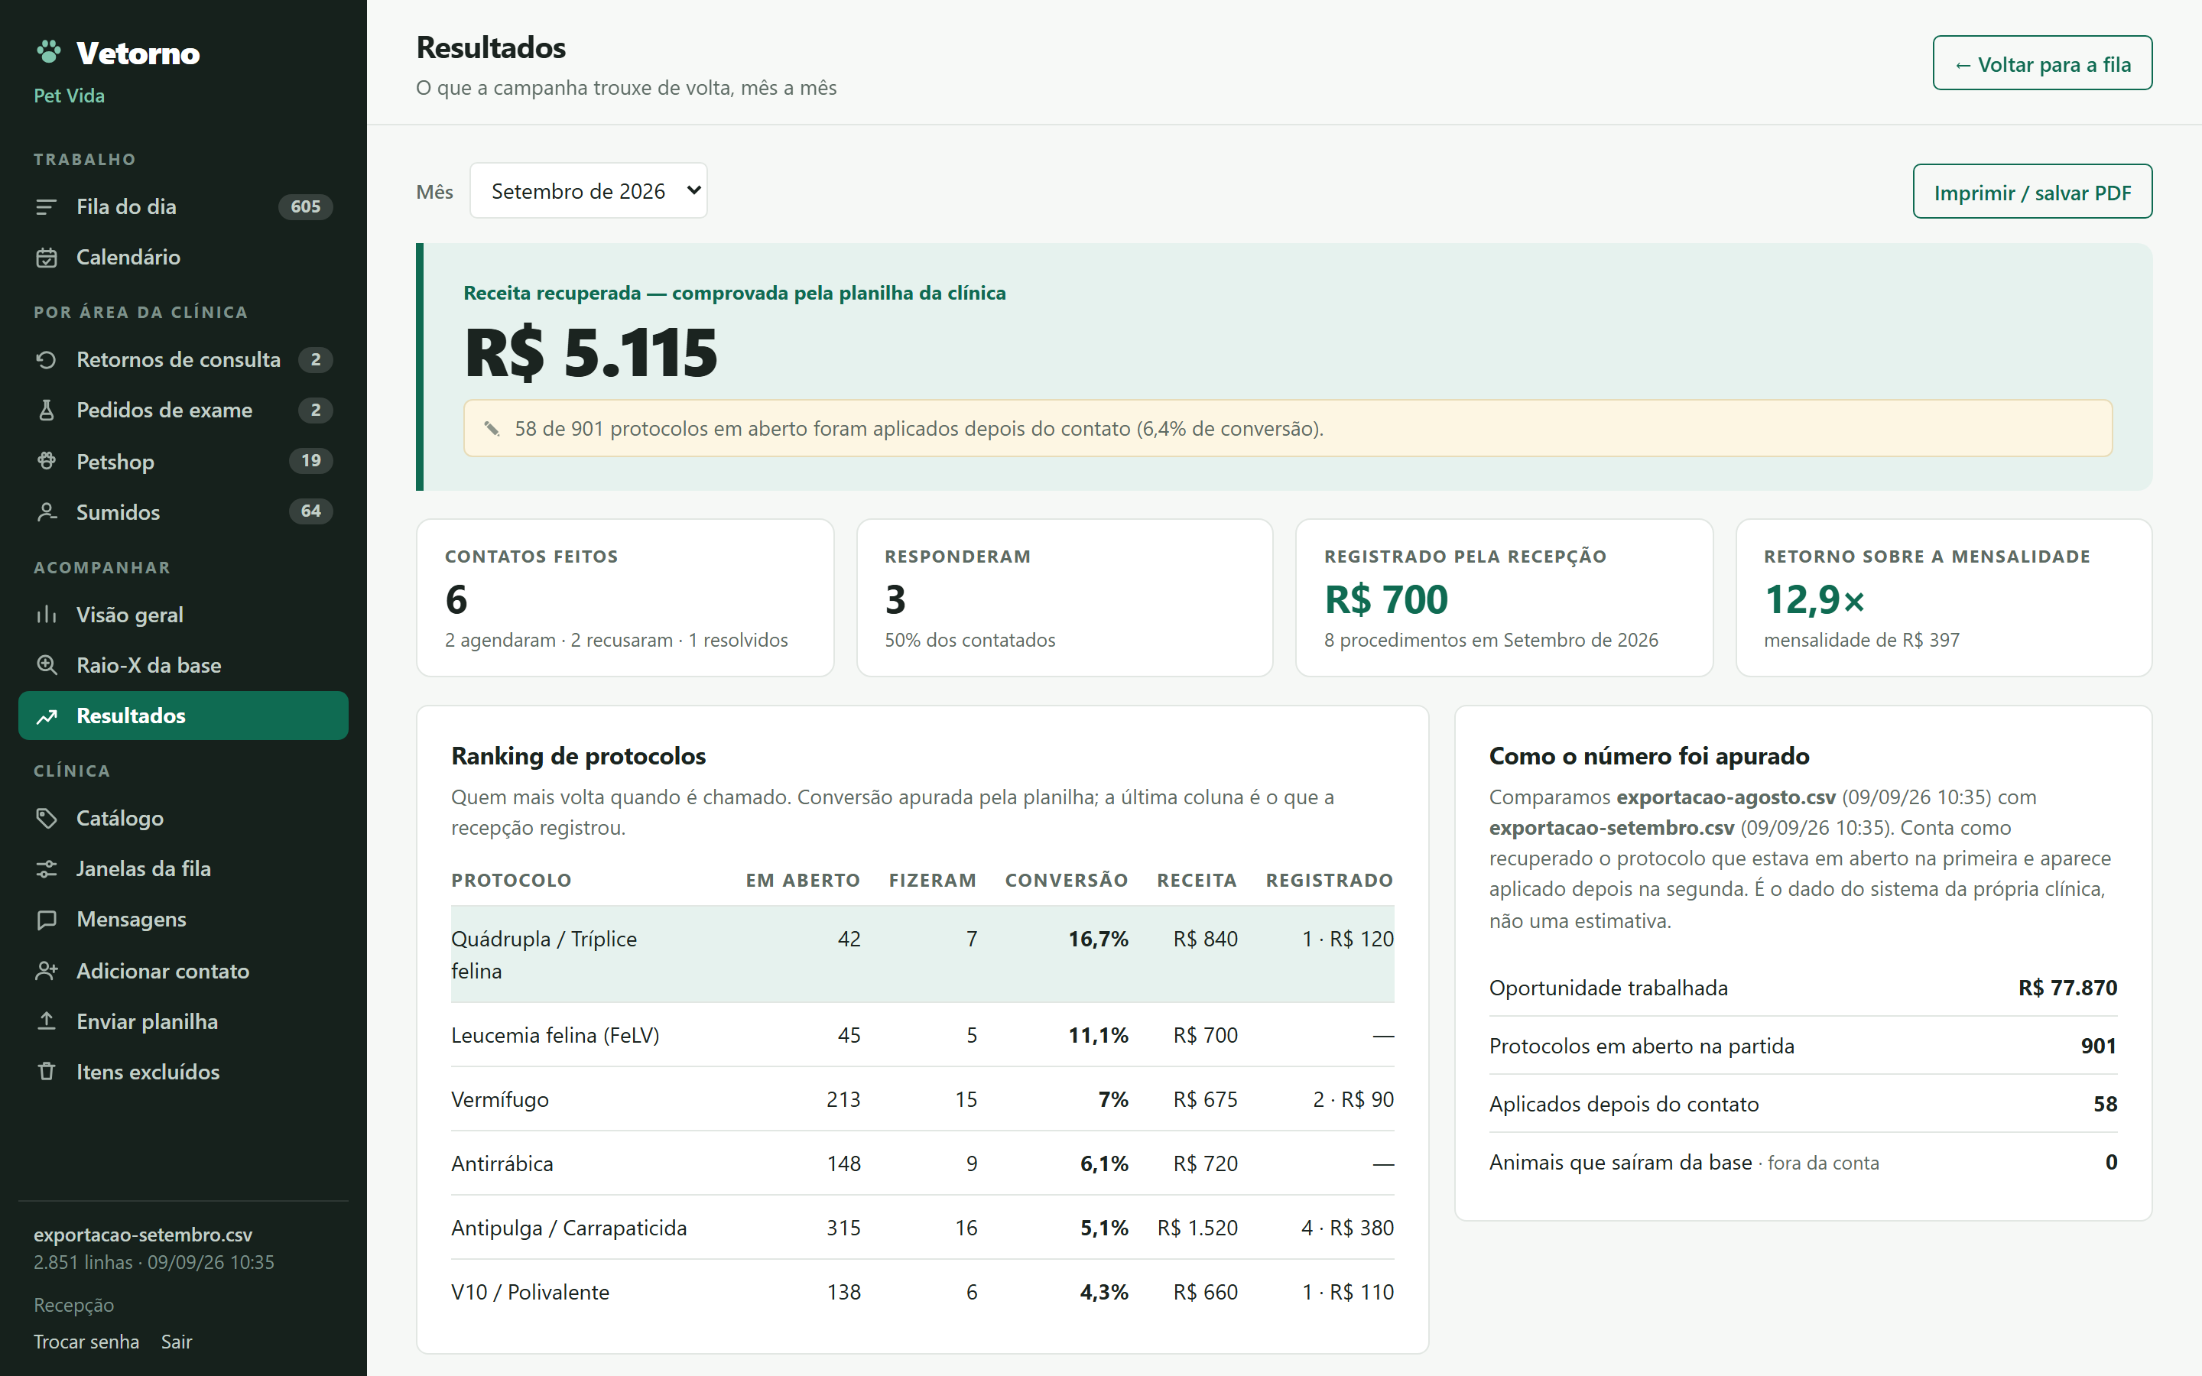Click the Visão geral bar chart icon
Image resolution: width=2202 pixels, height=1376 pixels.
click(x=47, y=615)
